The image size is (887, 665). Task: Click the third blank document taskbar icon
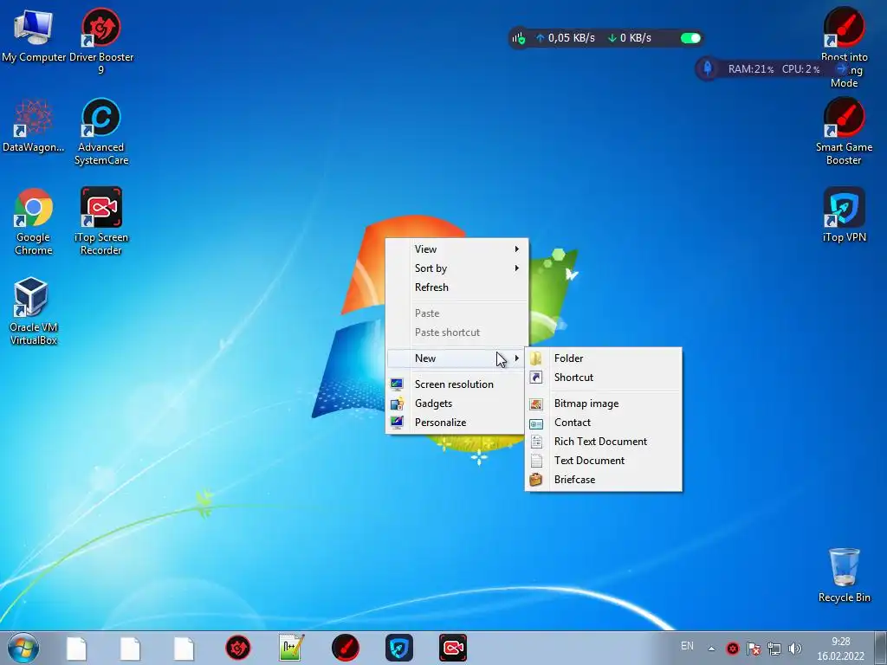point(184,648)
